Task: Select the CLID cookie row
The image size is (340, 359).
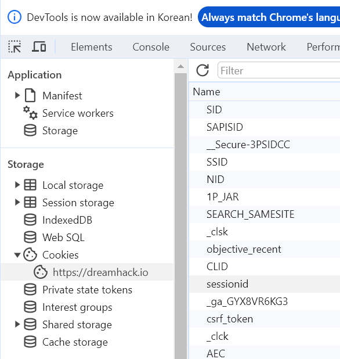Action: pyautogui.click(x=265, y=267)
